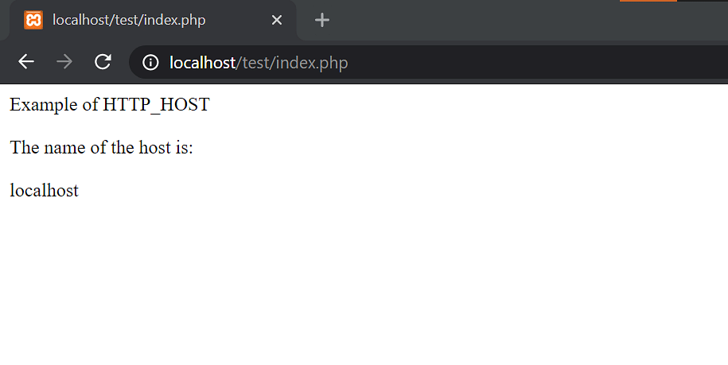Click the word 'Example' in the page
Screen dimensions: 728x365
pos(44,105)
